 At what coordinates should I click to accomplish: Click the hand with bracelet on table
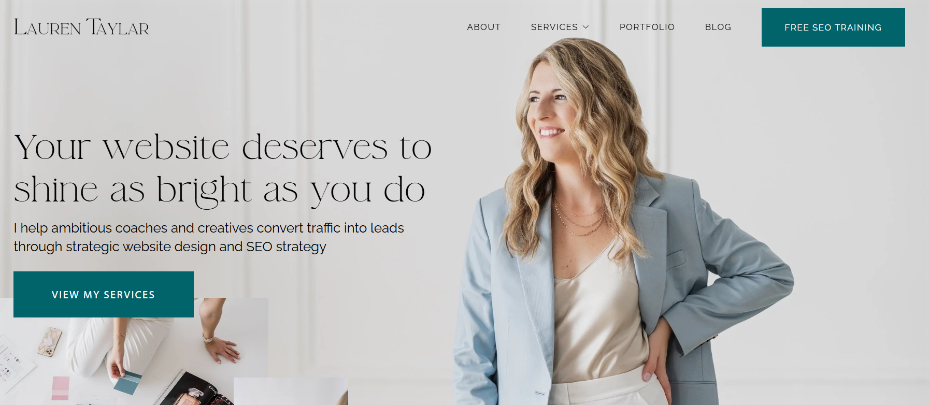(220, 347)
